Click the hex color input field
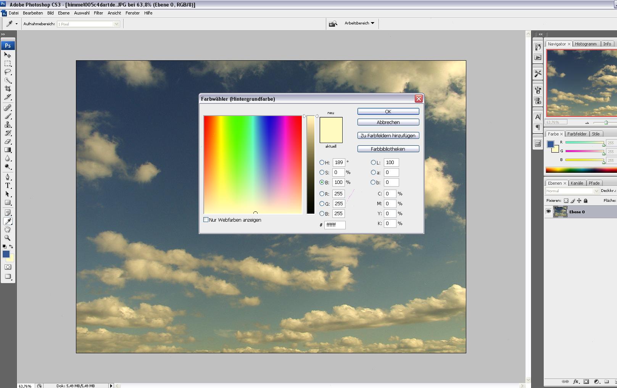This screenshot has height=388, width=617. [335, 225]
